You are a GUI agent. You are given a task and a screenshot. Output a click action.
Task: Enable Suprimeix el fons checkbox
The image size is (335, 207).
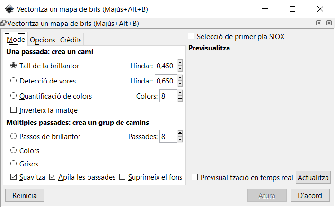pyautogui.click(x=122, y=177)
